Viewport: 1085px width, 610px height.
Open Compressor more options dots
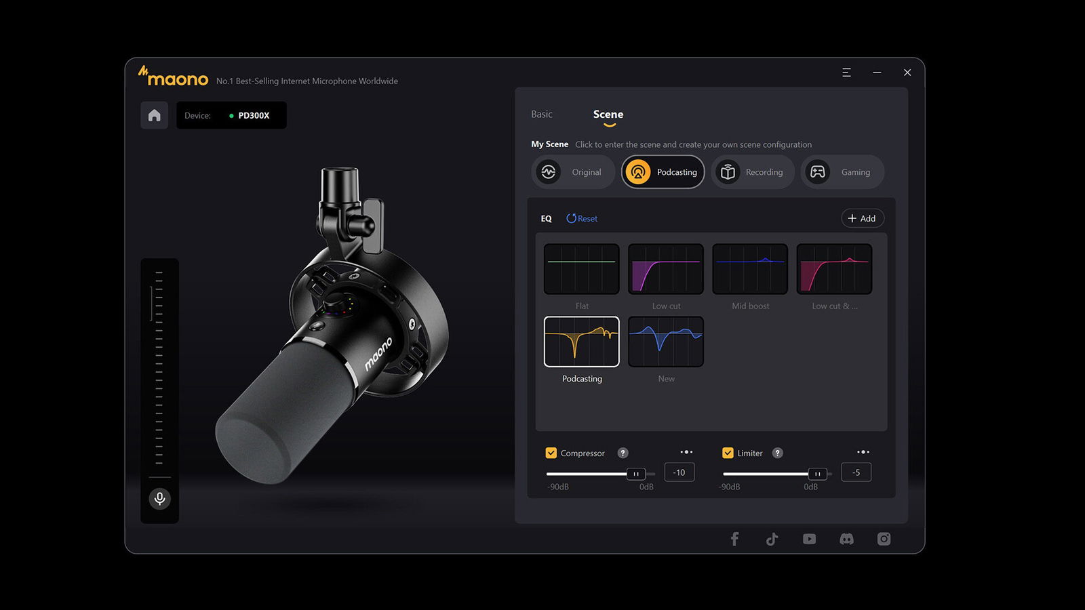[x=686, y=452]
